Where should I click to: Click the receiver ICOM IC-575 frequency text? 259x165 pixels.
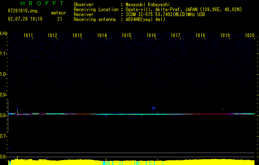point(165,14)
